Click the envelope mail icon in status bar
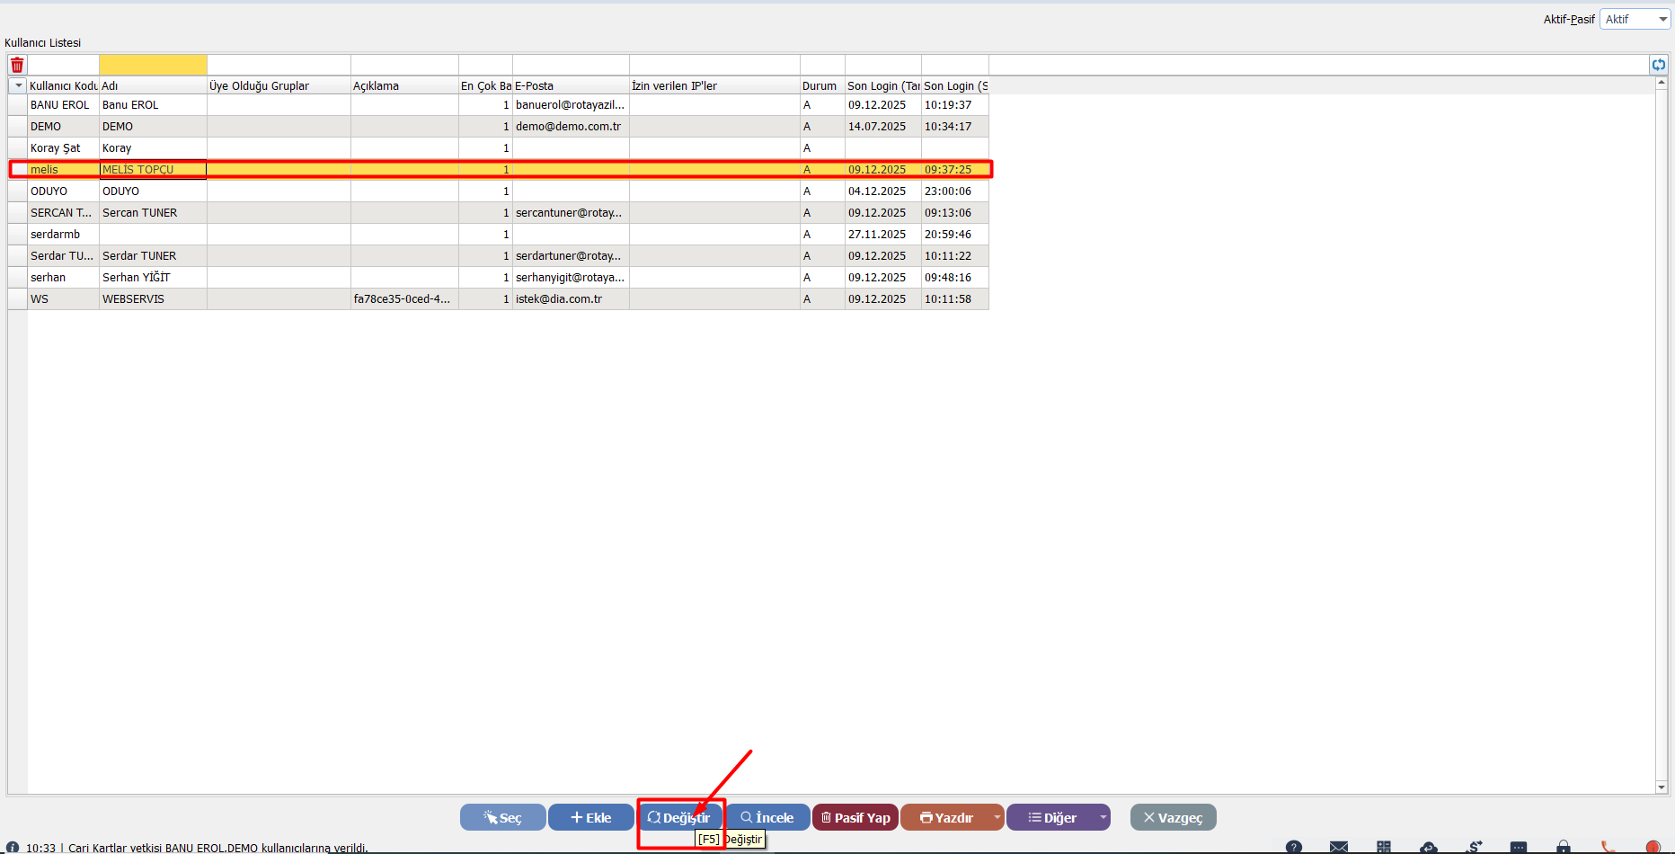 [x=1339, y=847]
